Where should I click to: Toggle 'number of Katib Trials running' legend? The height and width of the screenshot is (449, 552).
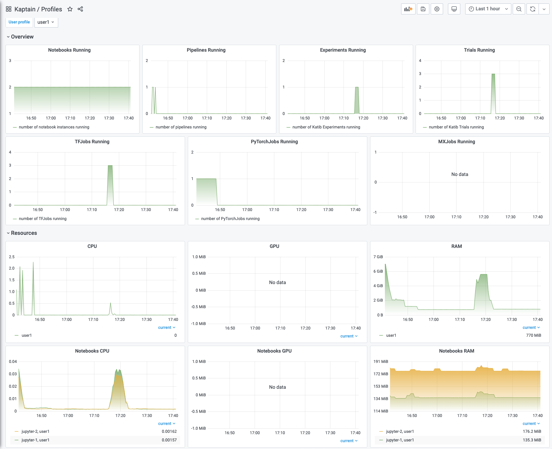pos(456,127)
